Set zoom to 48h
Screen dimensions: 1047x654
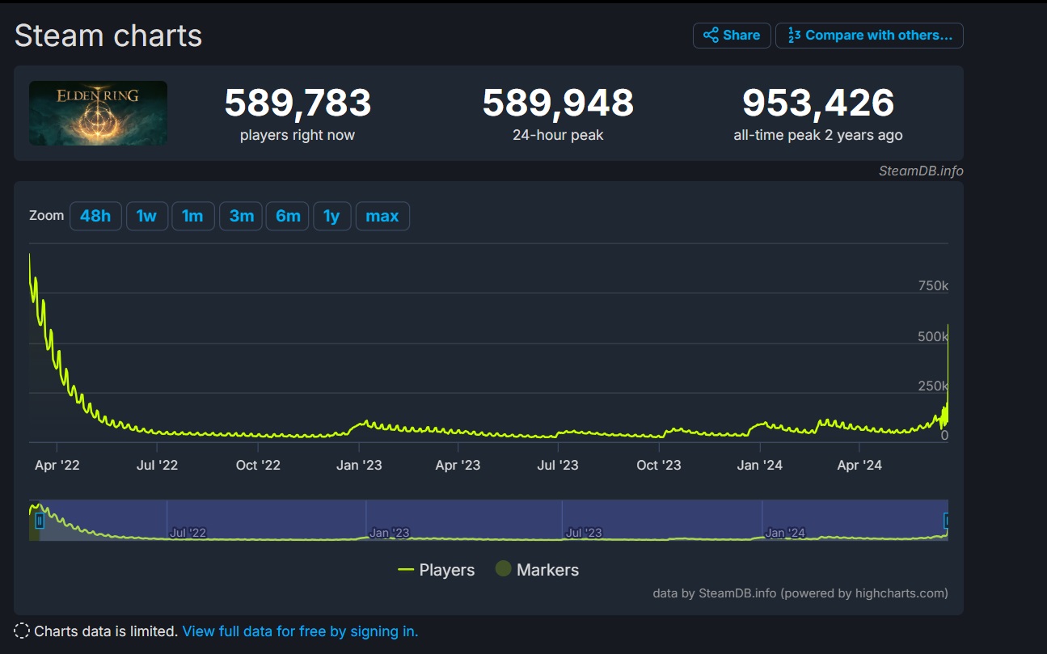pyautogui.click(x=95, y=216)
